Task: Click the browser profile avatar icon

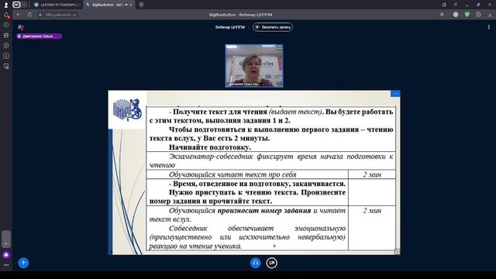Action: point(6,5)
